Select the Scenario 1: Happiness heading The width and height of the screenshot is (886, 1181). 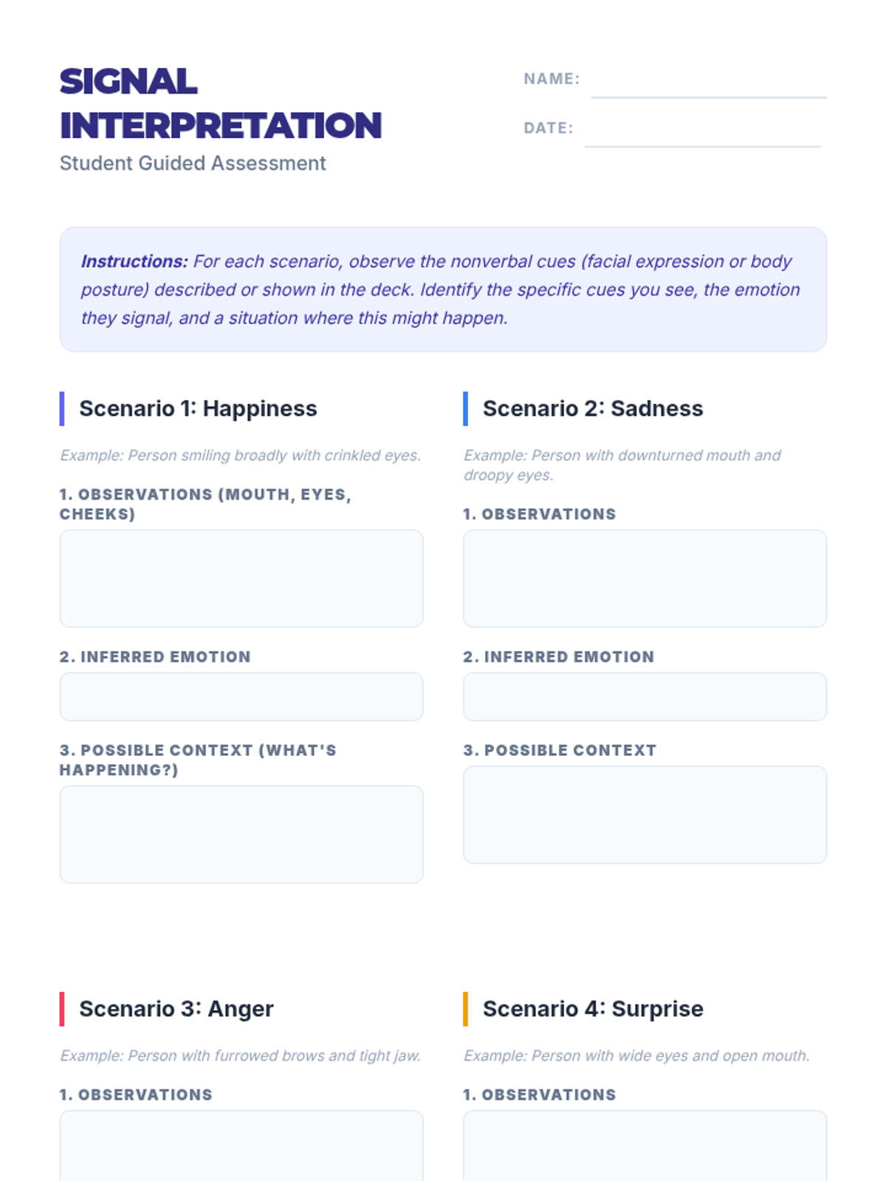point(198,408)
